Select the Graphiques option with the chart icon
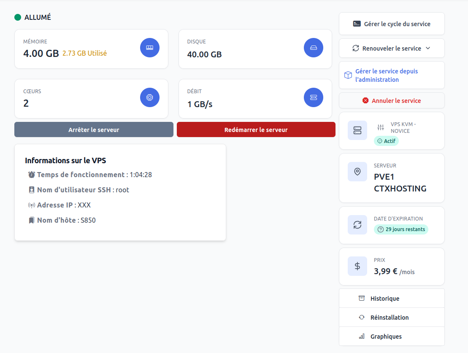This screenshot has height=353, width=468. (x=392, y=336)
